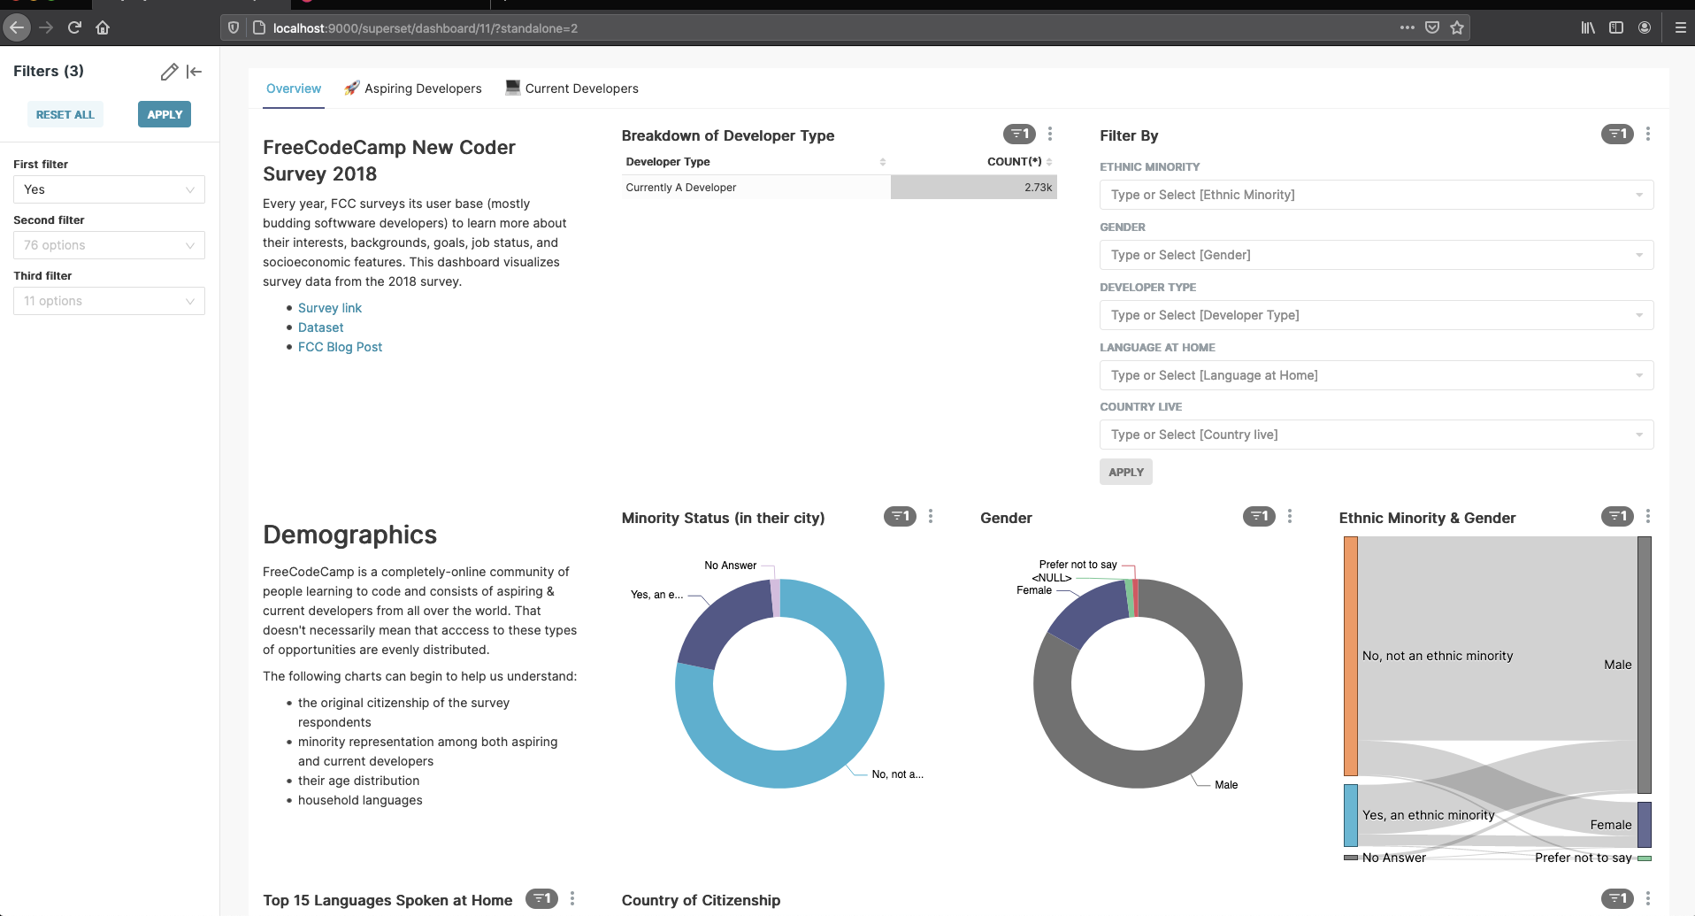Image resolution: width=1695 pixels, height=916 pixels.
Task: Open the Firefox account icon
Action: [1645, 27]
